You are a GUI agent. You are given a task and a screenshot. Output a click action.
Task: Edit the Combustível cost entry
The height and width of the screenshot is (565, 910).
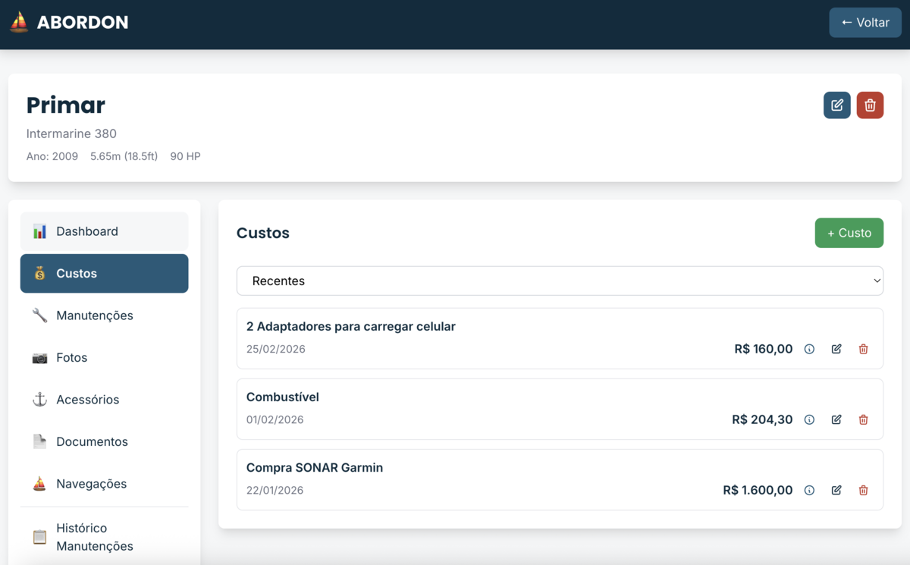(x=836, y=420)
